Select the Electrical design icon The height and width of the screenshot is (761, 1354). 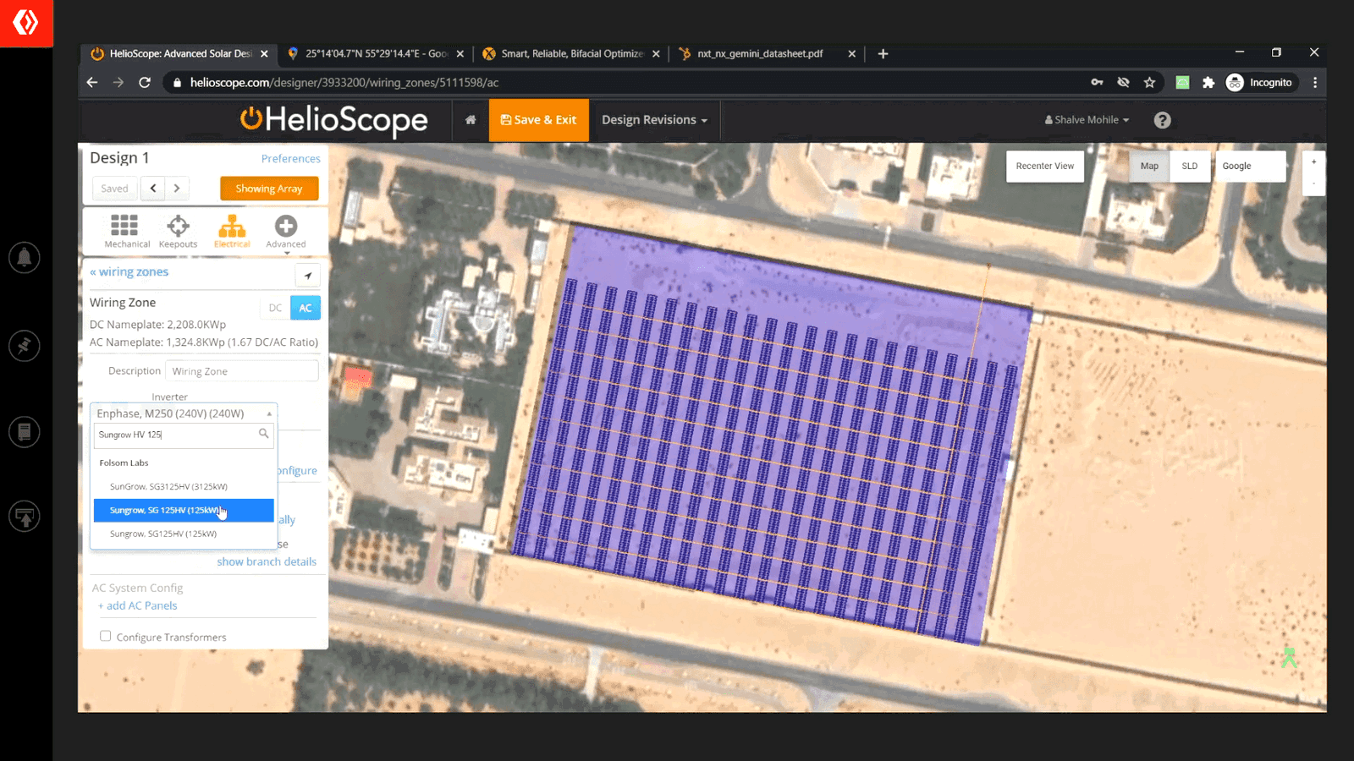[x=232, y=226]
